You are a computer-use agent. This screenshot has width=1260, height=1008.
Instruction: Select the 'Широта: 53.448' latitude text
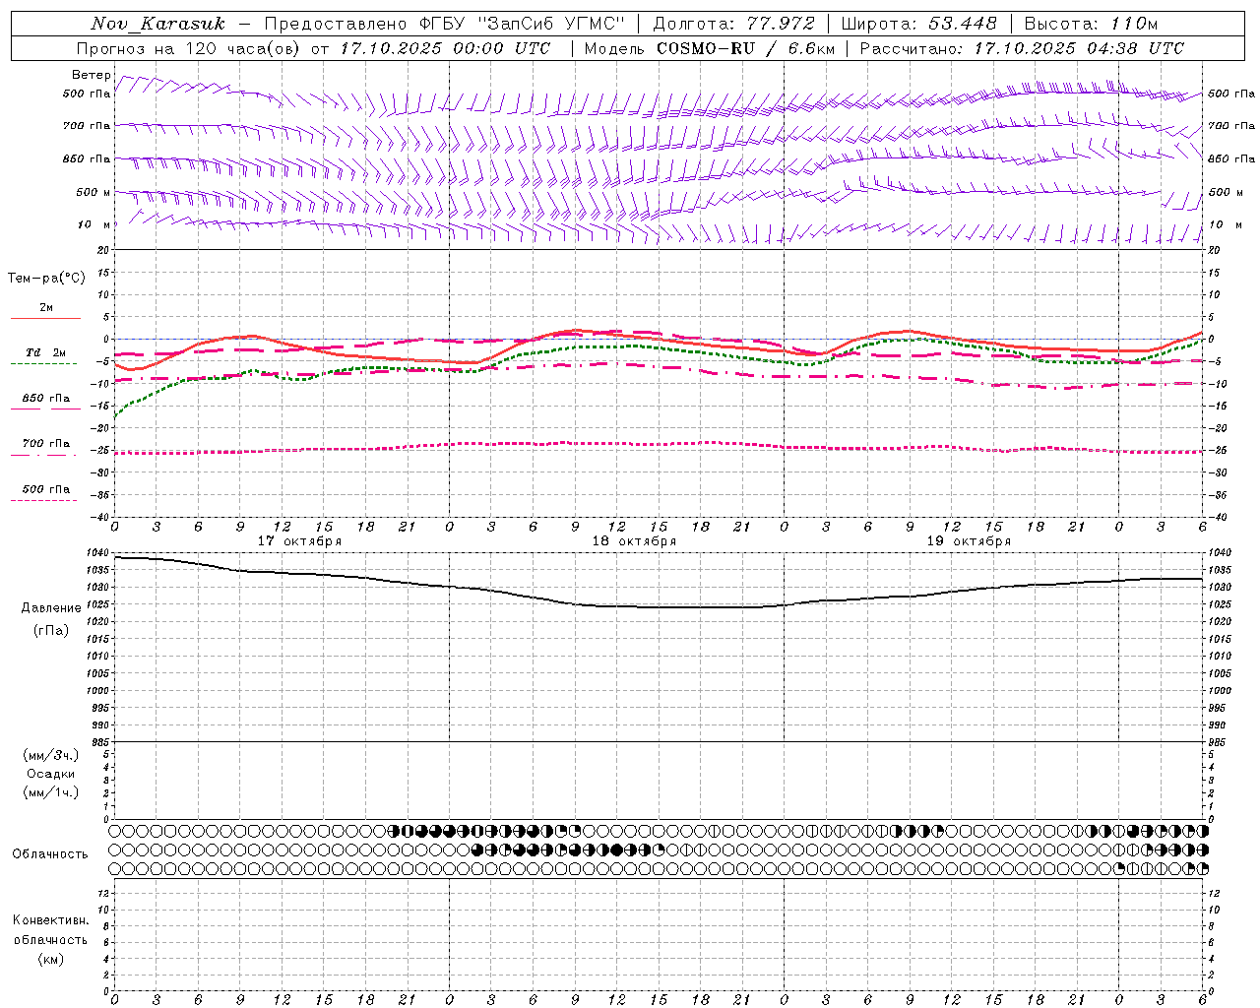[918, 24]
